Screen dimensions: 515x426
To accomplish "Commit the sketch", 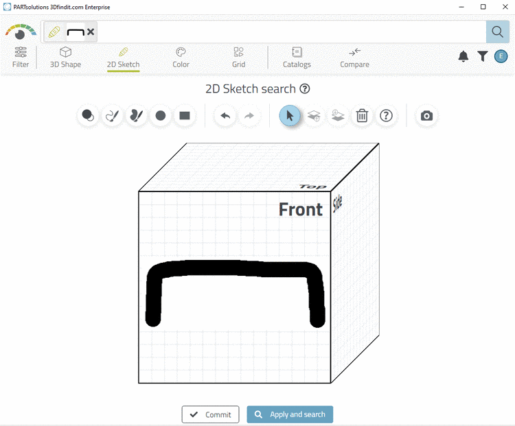I will 211,414.
